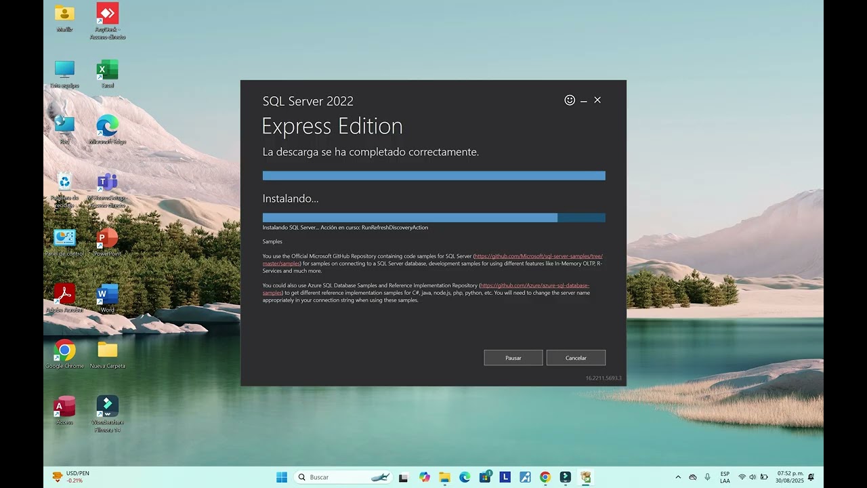The width and height of the screenshot is (867, 488).
Task: Click 'La descarga se ha completado correctamente' text
Action: pos(371,152)
